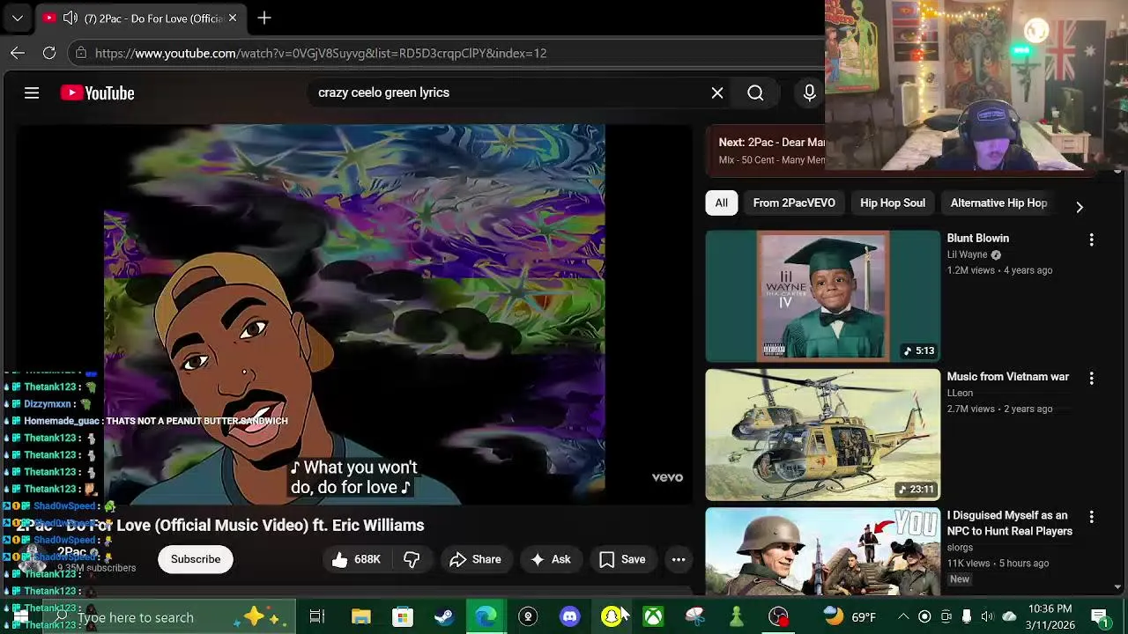Click the soldier NPC video thumbnail
Image resolution: width=1128 pixels, height=634 pixels.
[822, 551]
